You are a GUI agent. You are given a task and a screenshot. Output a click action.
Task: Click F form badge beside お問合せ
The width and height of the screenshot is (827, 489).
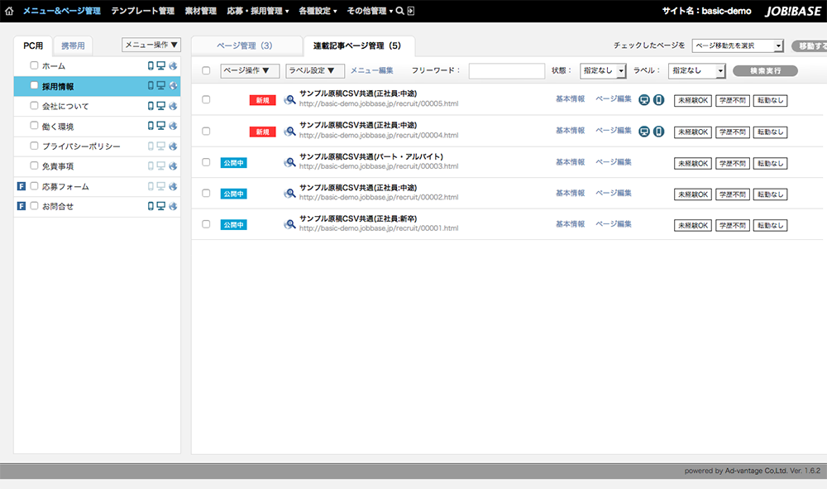click(22, 206)
